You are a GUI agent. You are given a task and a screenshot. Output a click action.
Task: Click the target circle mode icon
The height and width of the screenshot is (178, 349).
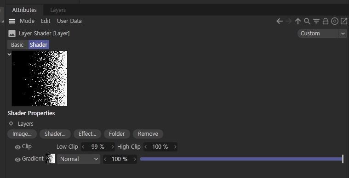[335, 21]
